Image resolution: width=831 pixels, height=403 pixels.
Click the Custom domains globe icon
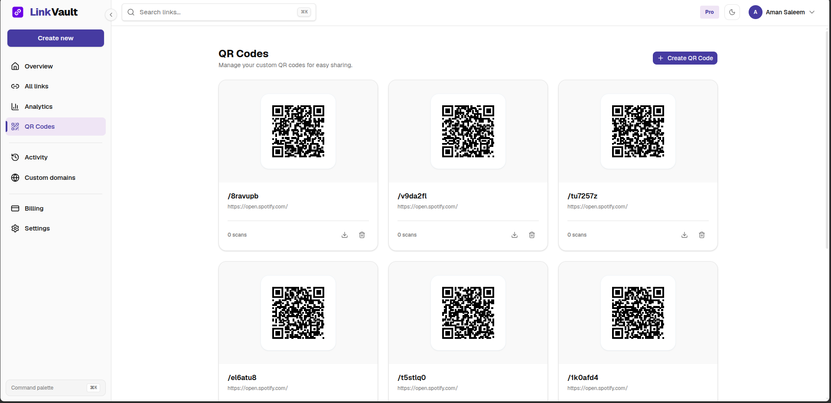15,178
